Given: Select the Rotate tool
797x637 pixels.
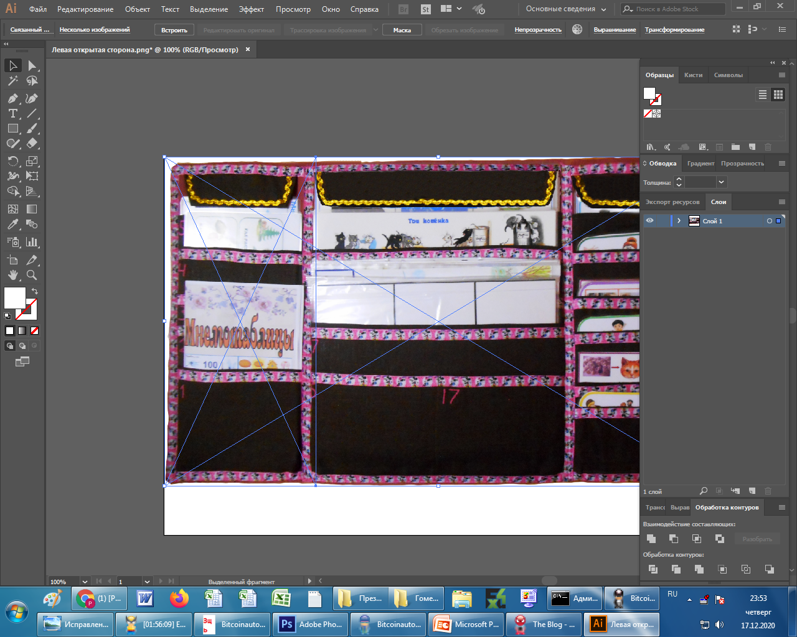Looking at the screenshot, I should 13,161.
